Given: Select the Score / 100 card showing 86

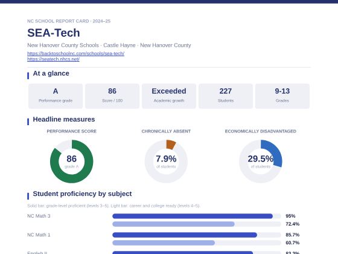Looking at the screenshot, I should (x=112, y=96).
